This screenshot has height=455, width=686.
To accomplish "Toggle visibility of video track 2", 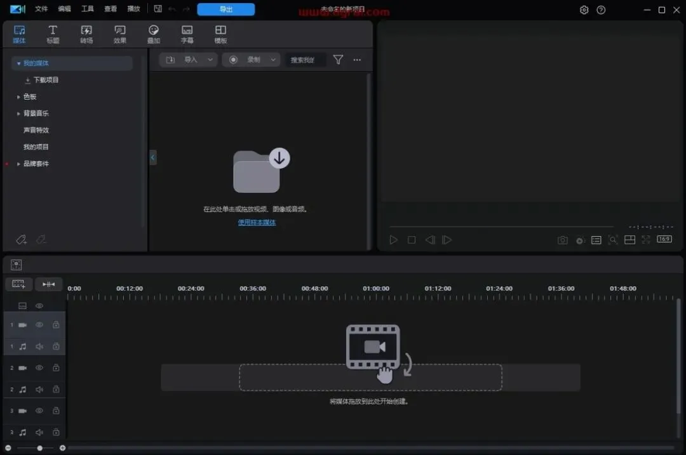I will 39,368.
